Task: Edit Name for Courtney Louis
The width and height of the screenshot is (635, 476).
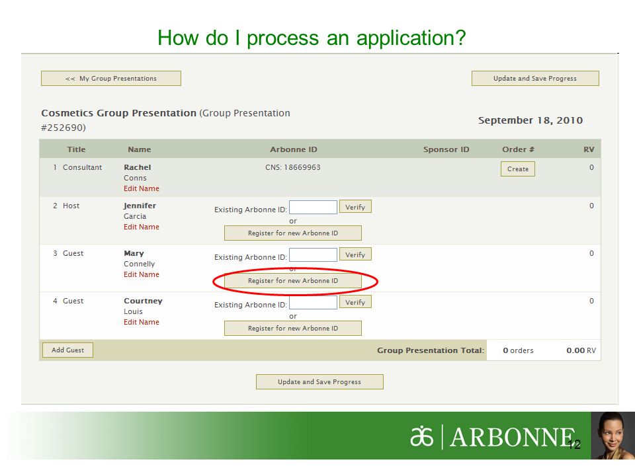Action: pos(142,322)
